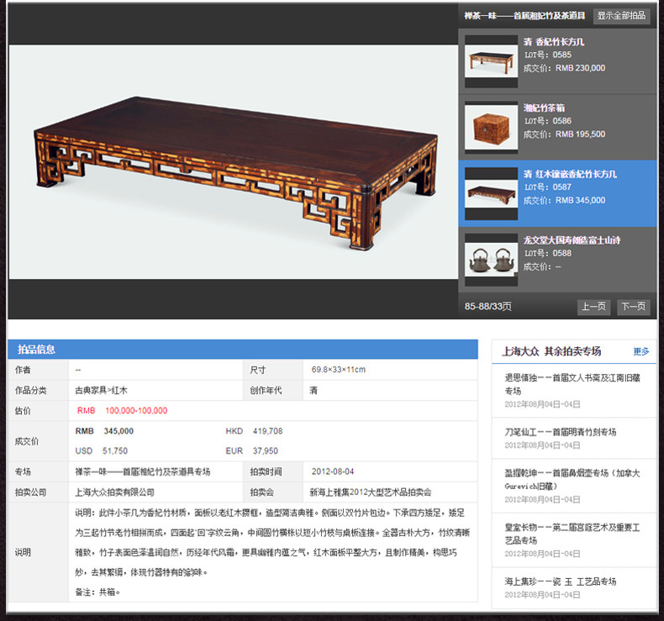Click auction name 新海上雅集2012大型艺术品拍卖会
This screenshot has width=664, height=621.
[371, 492]
